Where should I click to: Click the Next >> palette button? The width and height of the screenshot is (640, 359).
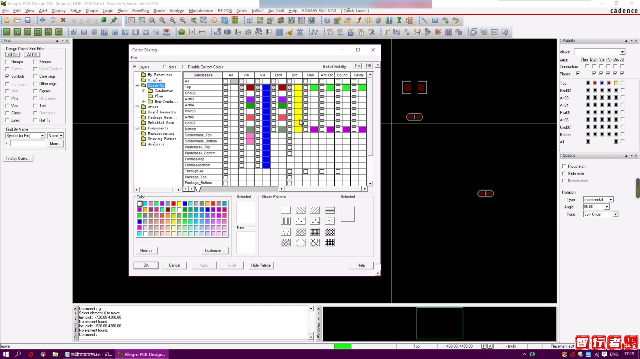click(x=146, y=251)
